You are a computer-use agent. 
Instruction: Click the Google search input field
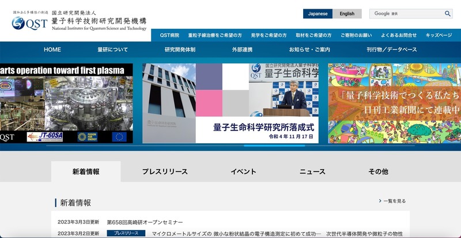(406, 14)
